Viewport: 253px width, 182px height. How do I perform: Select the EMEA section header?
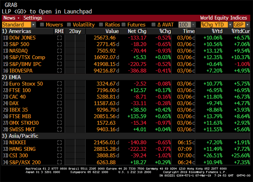pyautogui.click(x=11, y=77)
